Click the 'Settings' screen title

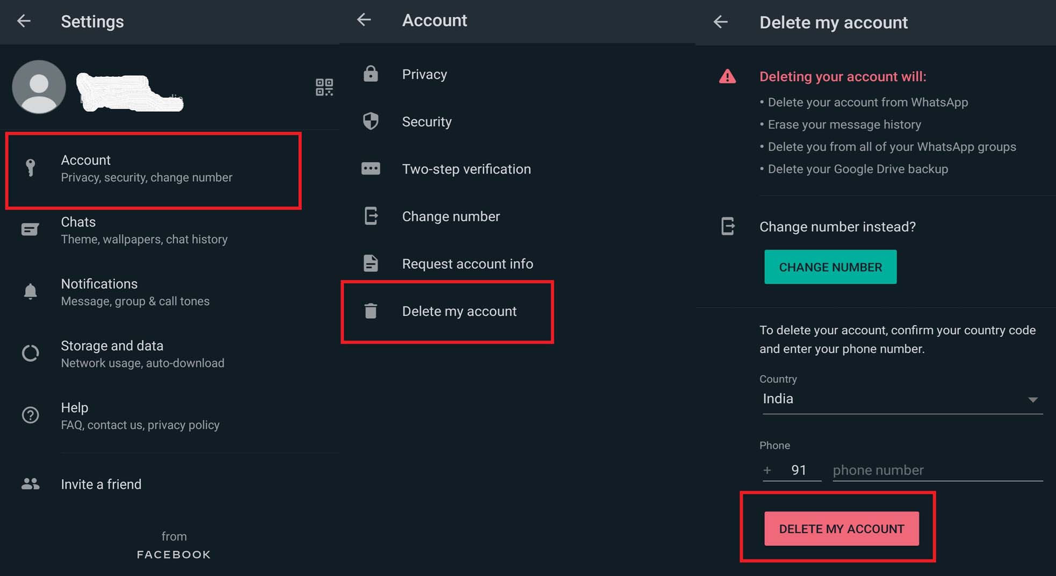point(92,21)
